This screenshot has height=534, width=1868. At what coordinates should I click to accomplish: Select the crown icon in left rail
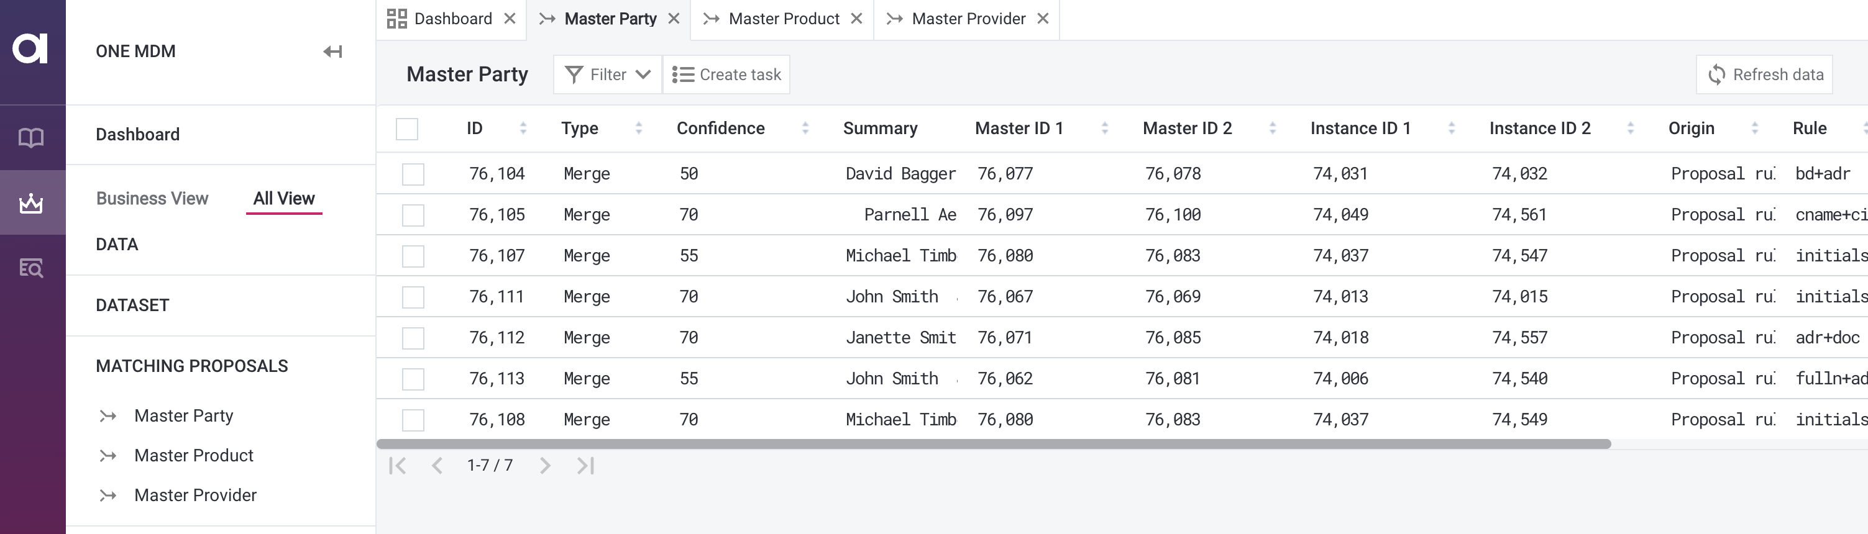click(31, 204)
